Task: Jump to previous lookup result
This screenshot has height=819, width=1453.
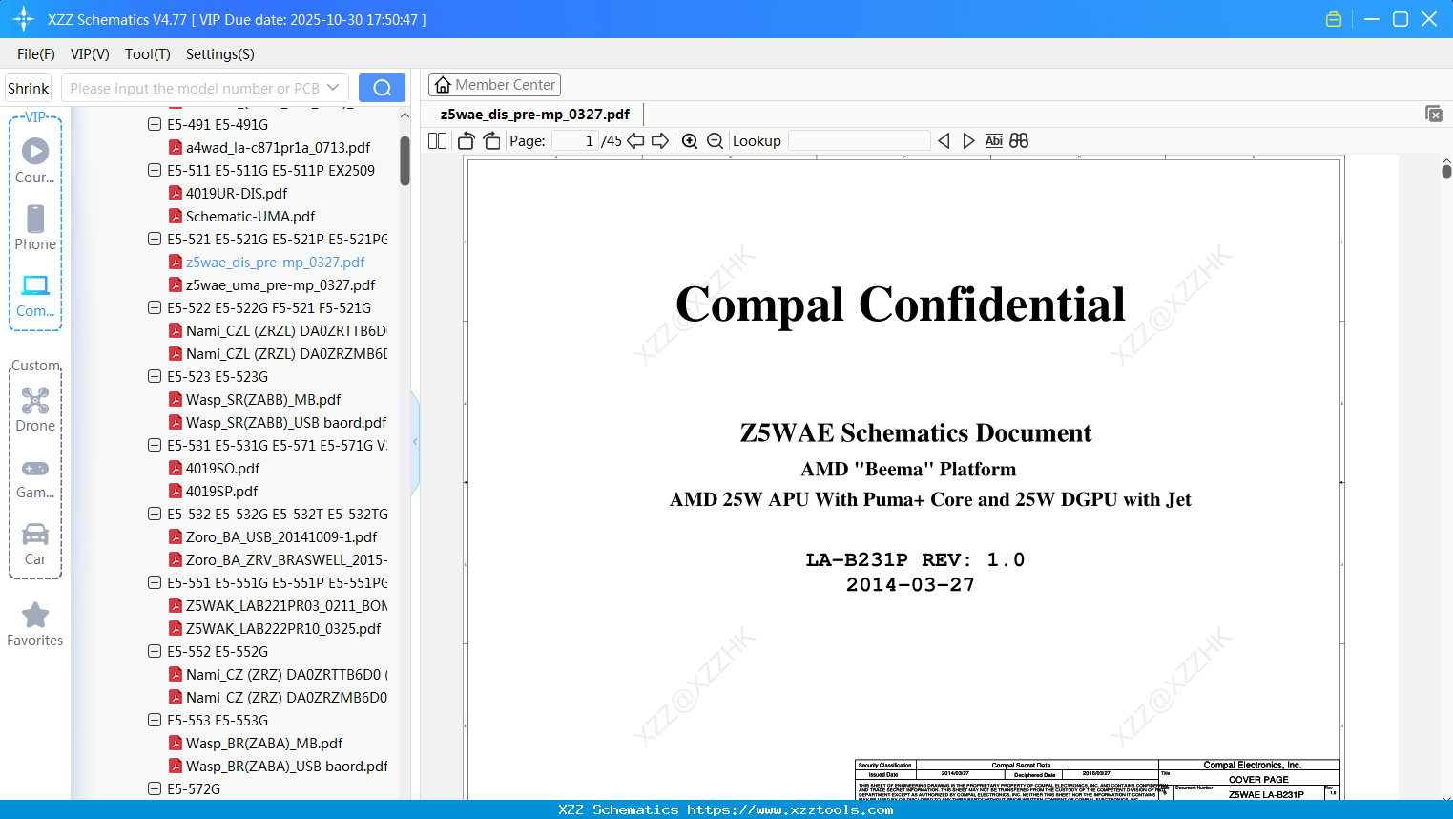Action: click(944, 141)
